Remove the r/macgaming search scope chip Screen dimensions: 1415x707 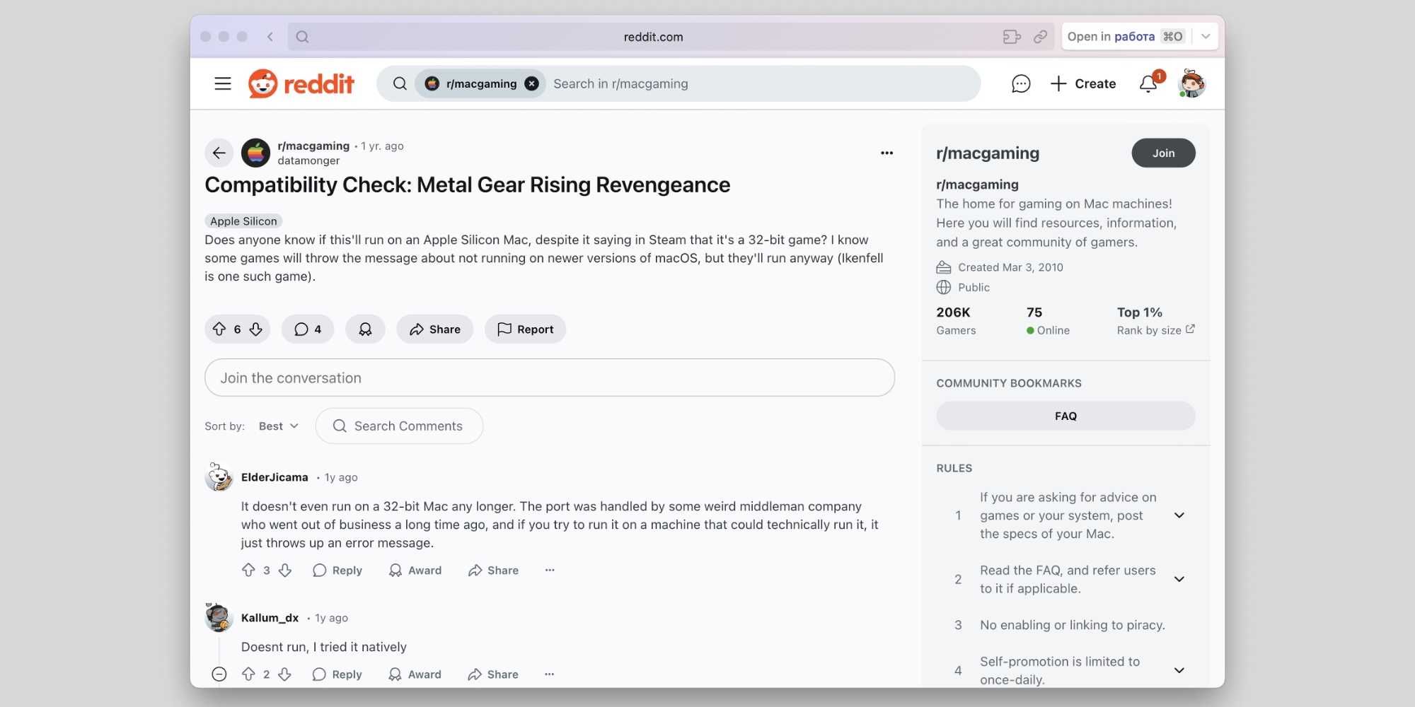coord(531,83)
